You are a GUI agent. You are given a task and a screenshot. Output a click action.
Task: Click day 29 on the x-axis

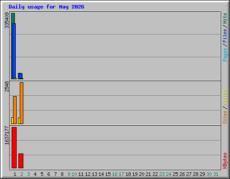[202, 174]
